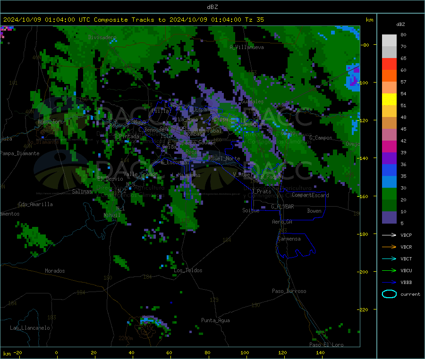Select the purple-gray 5 dBZ swatch

point(389,217)
